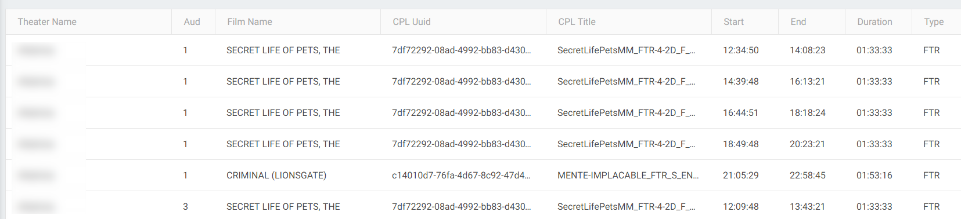Select the MENTE-IMPLACABLE CPL title cell

point(628,176)
